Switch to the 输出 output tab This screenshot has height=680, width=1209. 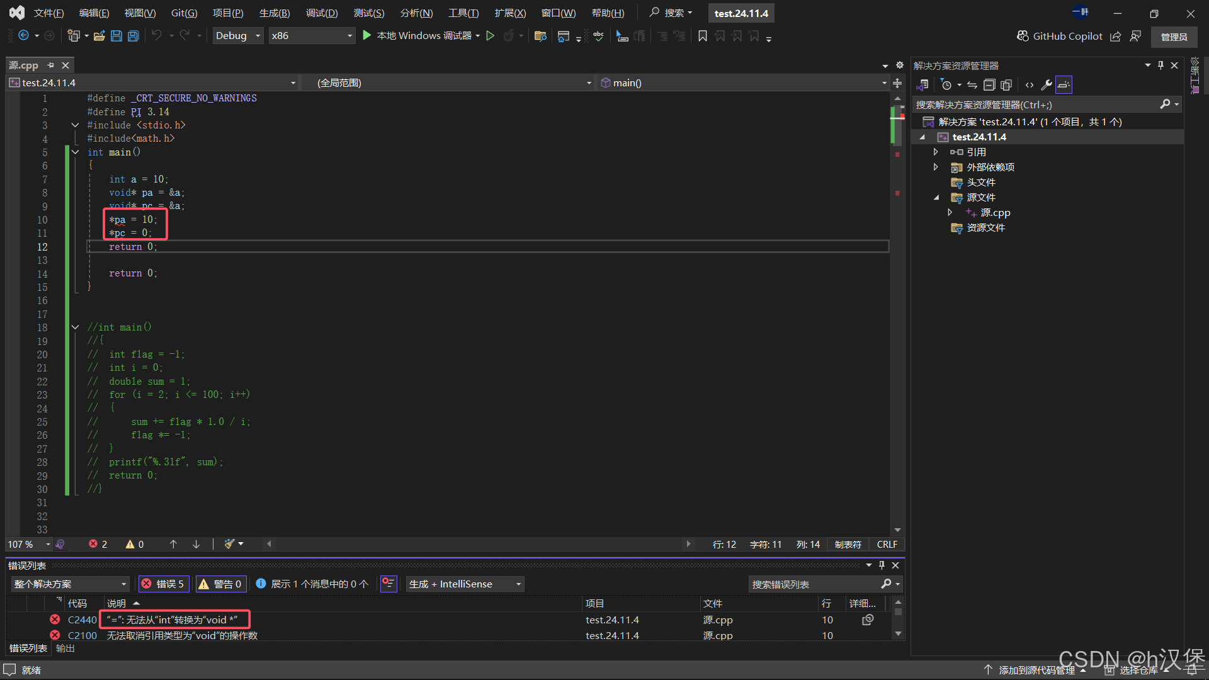point(65,648)
